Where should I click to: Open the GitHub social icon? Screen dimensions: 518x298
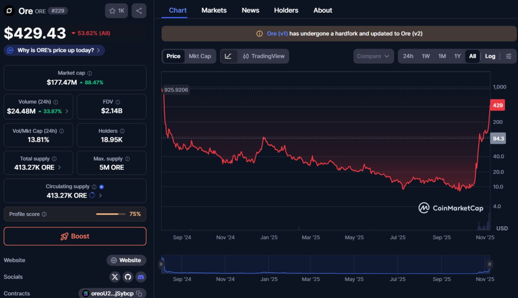coord(128,277)
